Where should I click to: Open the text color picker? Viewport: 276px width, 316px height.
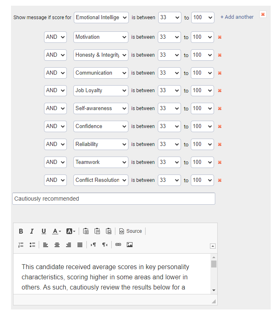tap(56, 231)
